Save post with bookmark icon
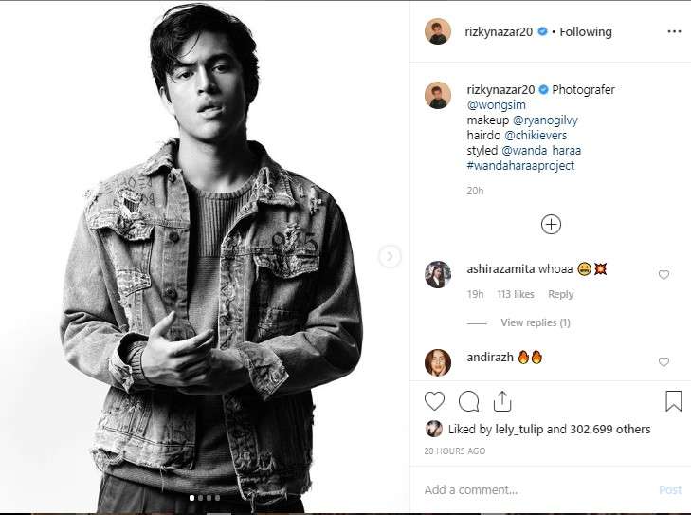 click(x=673, y=400)
